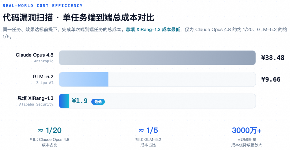
Task: Select the ¥38.48 price value
Action: point(273,58)
